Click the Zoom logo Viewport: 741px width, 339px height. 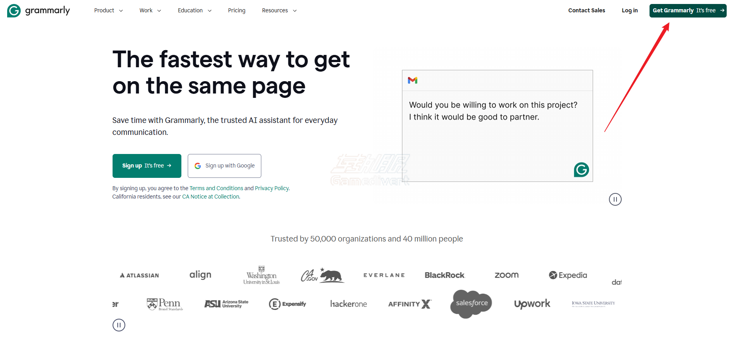(506, 275)
